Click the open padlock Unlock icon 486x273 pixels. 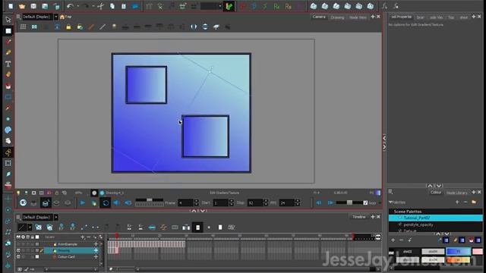tap(80, 27)
